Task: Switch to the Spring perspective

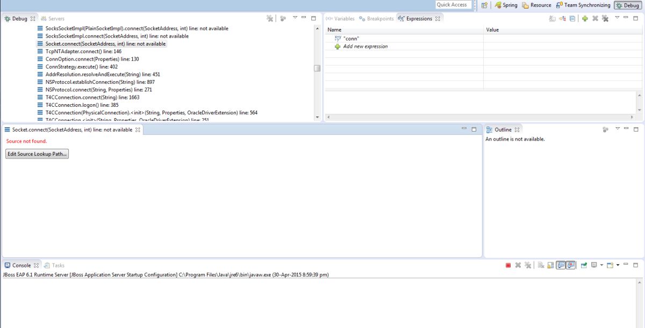Action: pyautogui.click(x=506, y=5)
